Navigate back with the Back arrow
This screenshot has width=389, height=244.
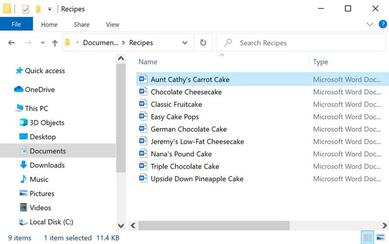coord(11,43)
